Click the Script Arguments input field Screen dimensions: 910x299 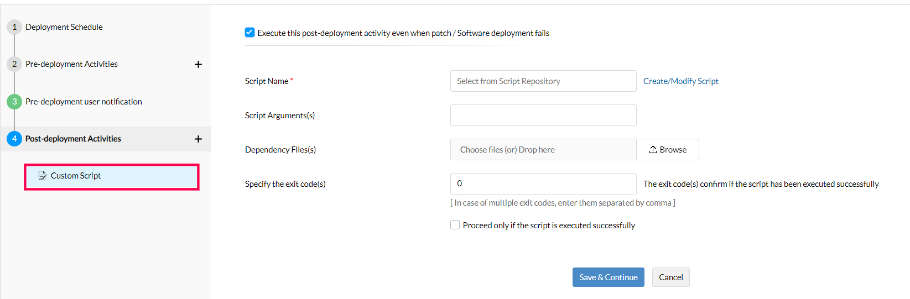click(543, 116)
